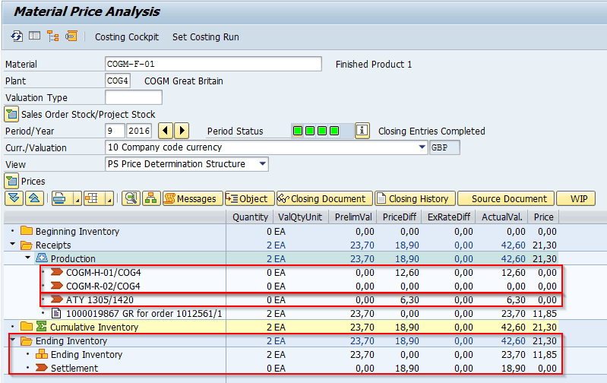Select the ATY 1305/1420 row
The image size is (607, 383).
point(100,299)
